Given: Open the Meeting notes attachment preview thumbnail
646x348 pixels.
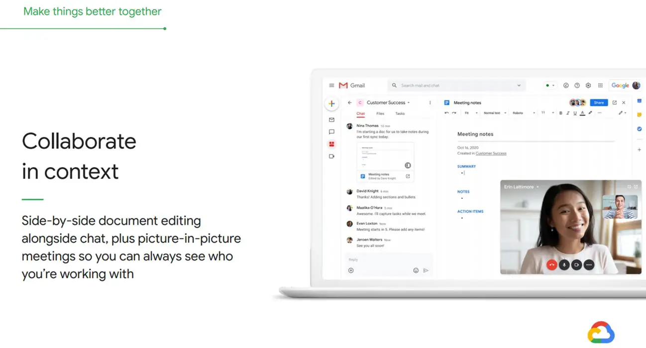Looking at the screenshot, I should (x=385, y=157).
